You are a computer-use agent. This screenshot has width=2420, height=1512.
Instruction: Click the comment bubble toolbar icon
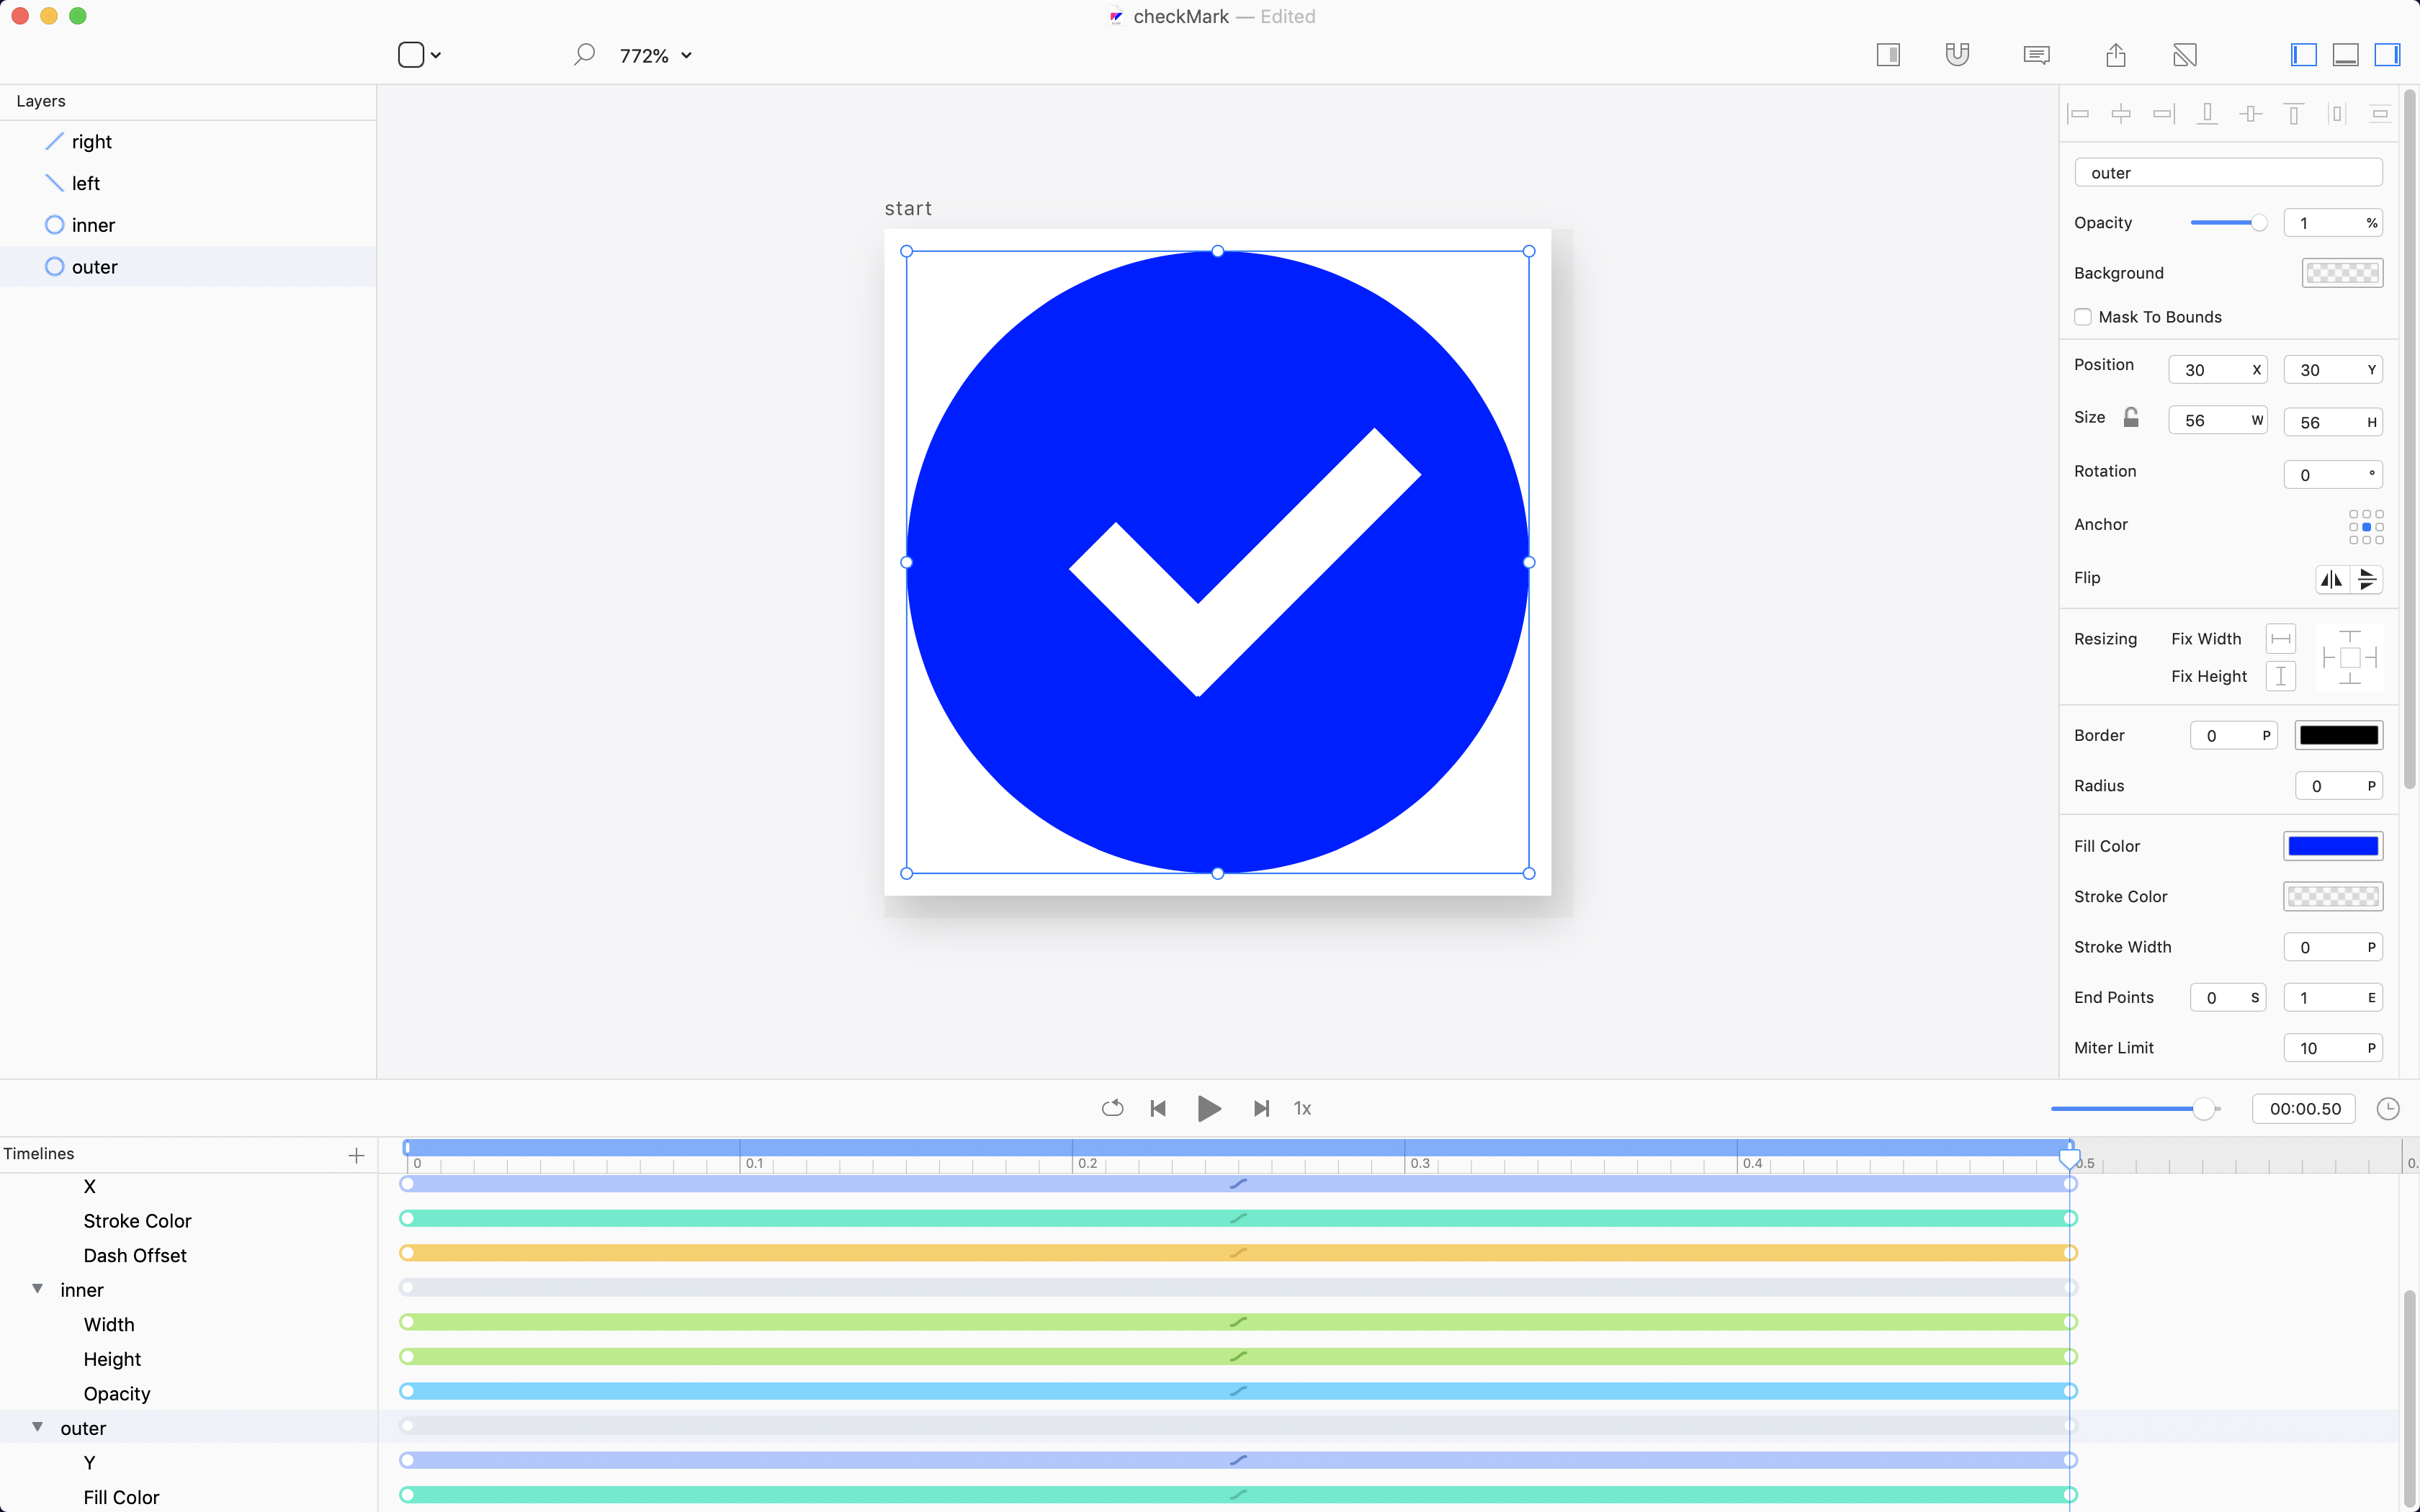coord(2036,55)
